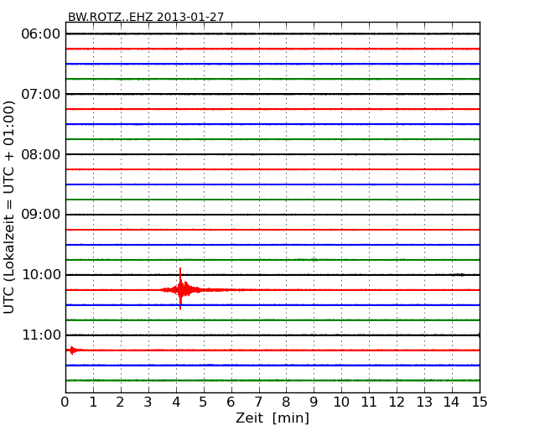545x436 pixels.
Task: Click the x-axis tick label 4
Action: (x=176, y=402)
